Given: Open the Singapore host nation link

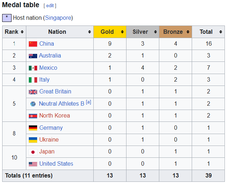Looking at the screenshot, I should pyautogui.click(x=58, y=18).
